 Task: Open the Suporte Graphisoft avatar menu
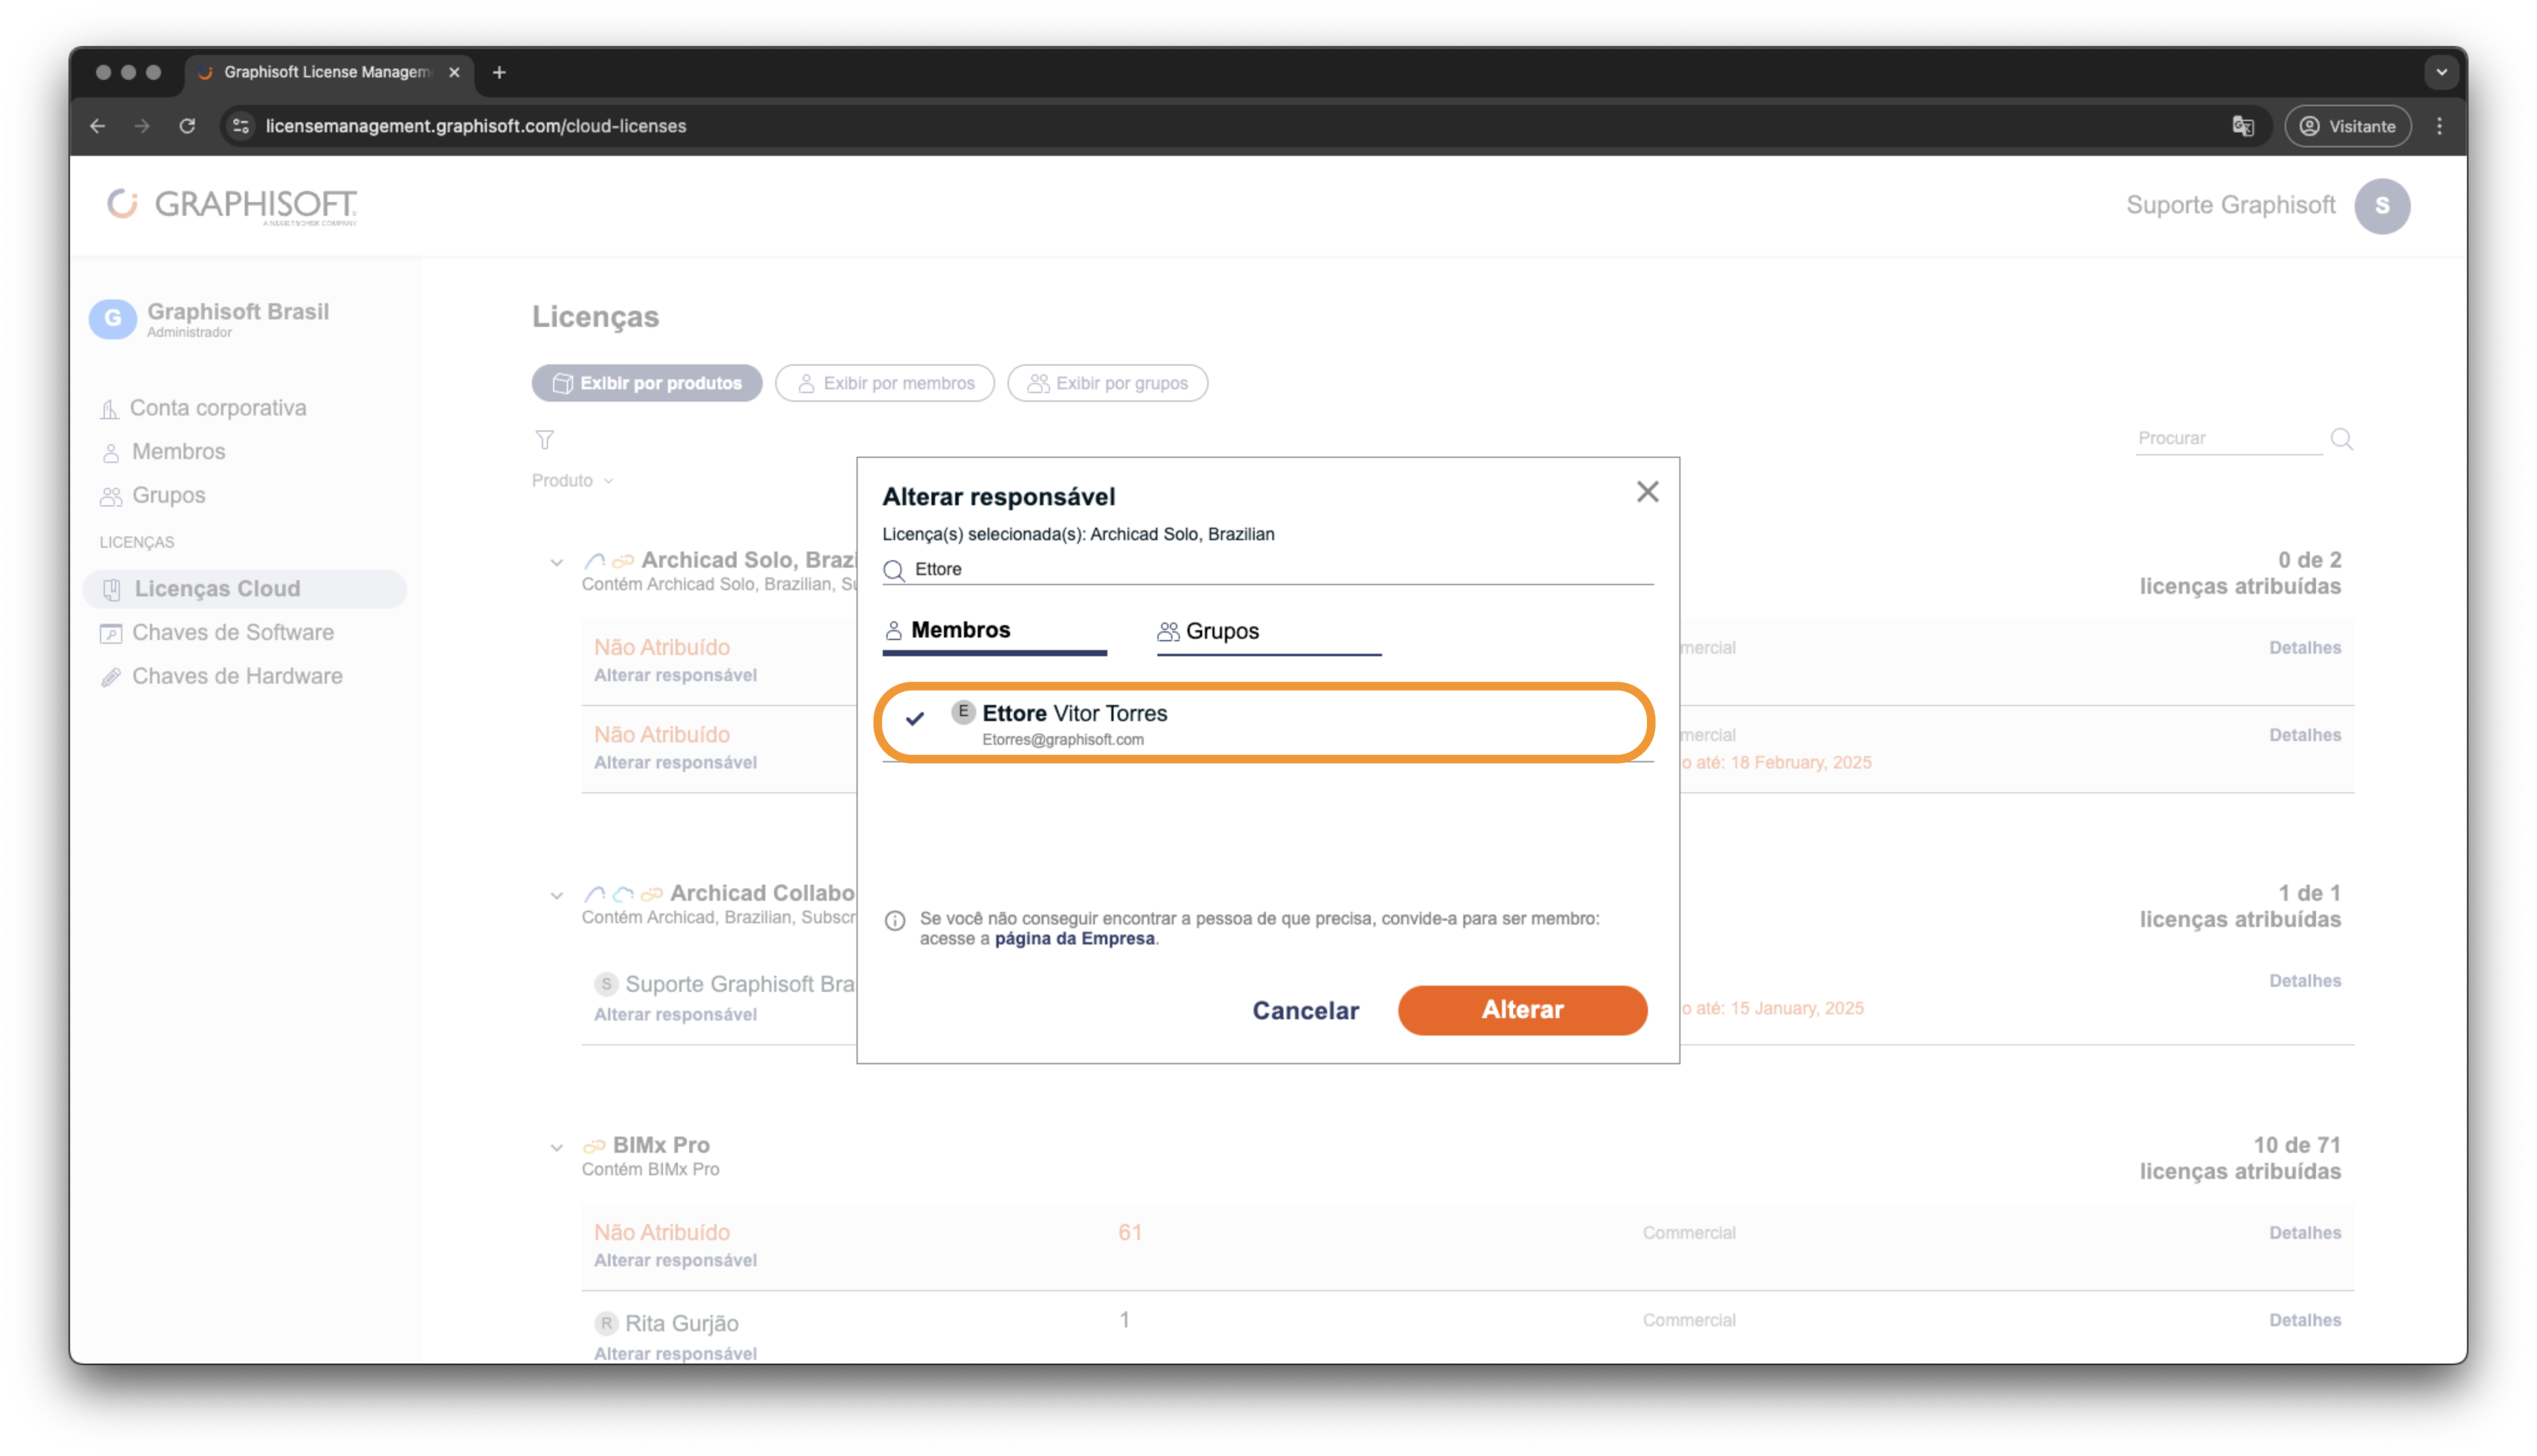coord(2381,206)
